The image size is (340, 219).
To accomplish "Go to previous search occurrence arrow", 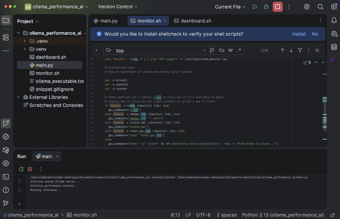I will click(282, 51).
